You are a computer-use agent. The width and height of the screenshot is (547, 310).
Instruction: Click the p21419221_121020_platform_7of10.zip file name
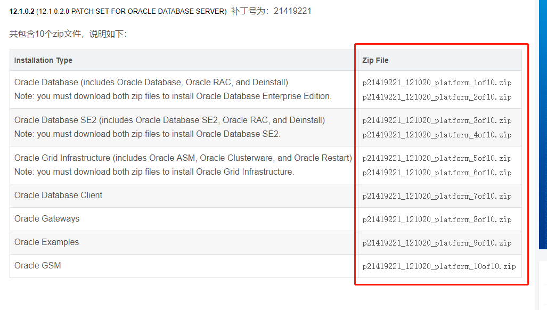(x=437, y=196)
